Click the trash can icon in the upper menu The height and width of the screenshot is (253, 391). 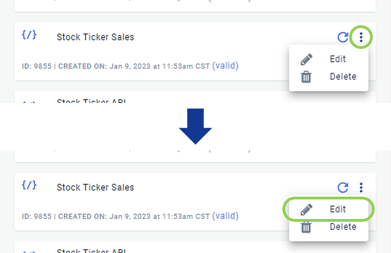306,77
